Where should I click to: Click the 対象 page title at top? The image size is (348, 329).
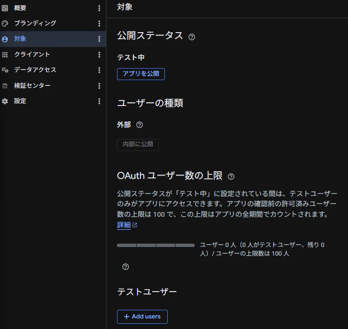(x=125, y=7)
